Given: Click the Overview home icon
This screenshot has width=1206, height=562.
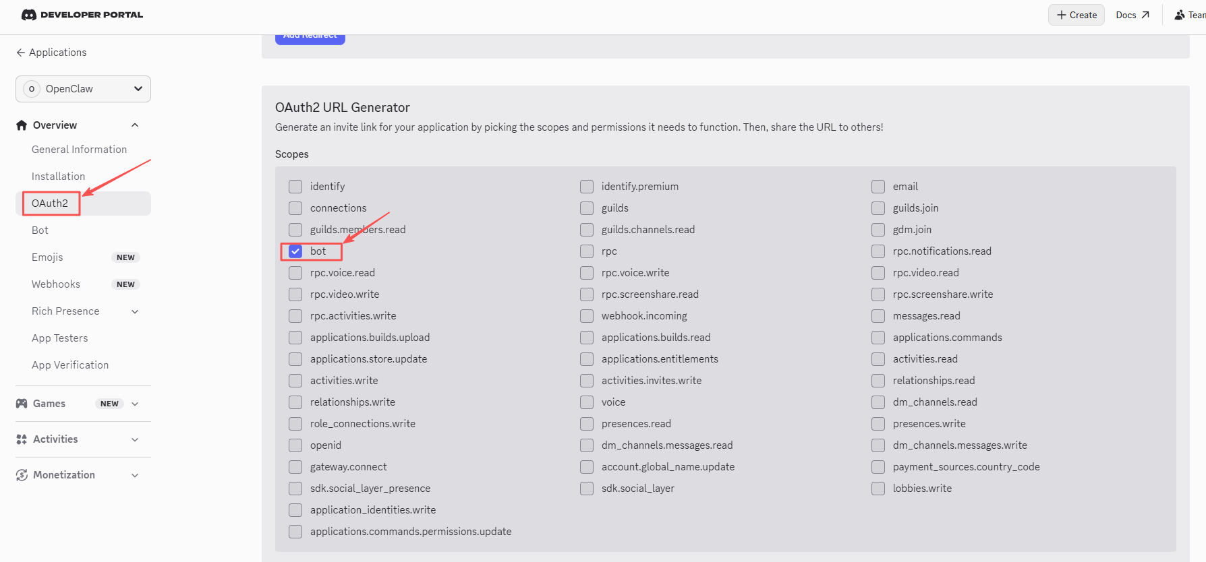Looking at the screenshot, I should pyautogui.click(x=22, y=125).
